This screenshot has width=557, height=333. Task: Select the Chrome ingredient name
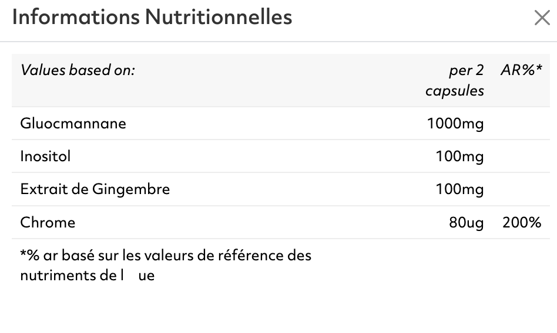coord(48,223)
